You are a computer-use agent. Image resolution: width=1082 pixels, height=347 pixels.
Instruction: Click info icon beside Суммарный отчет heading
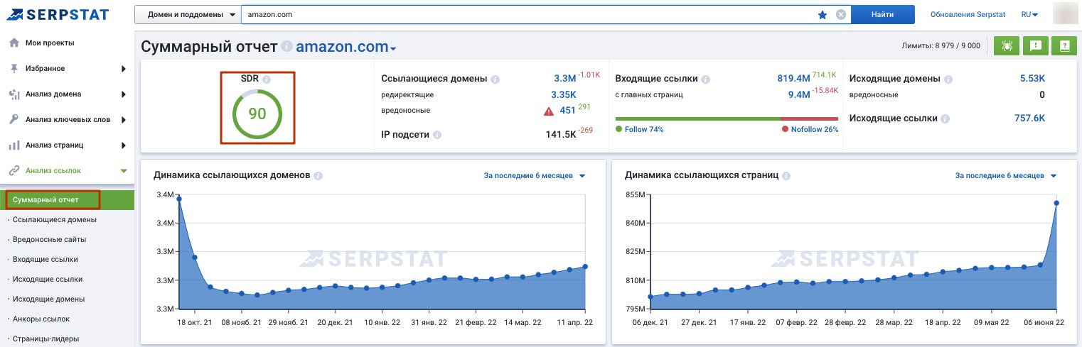pos(286,47)
